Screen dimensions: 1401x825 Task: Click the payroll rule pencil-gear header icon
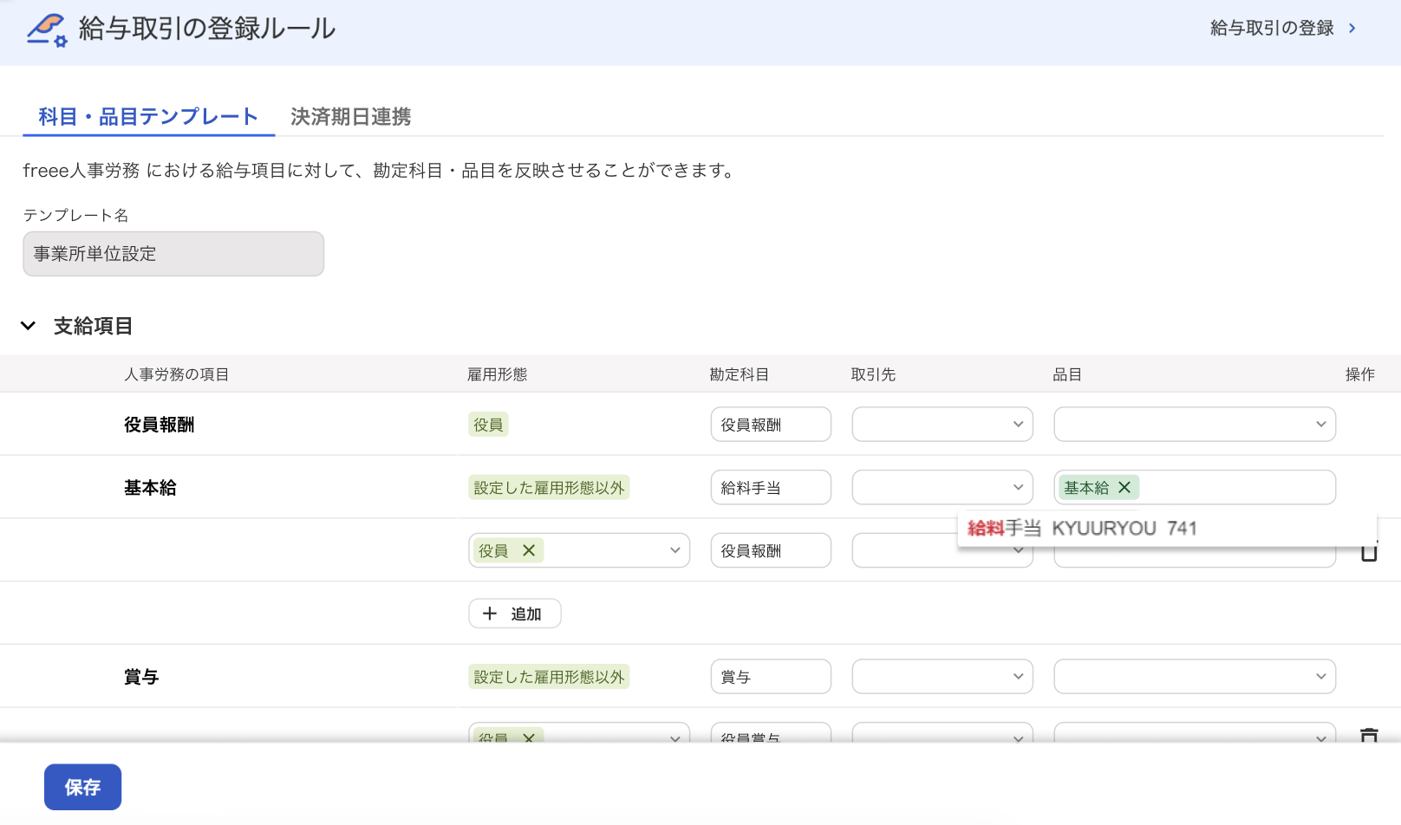click(47, 29)
